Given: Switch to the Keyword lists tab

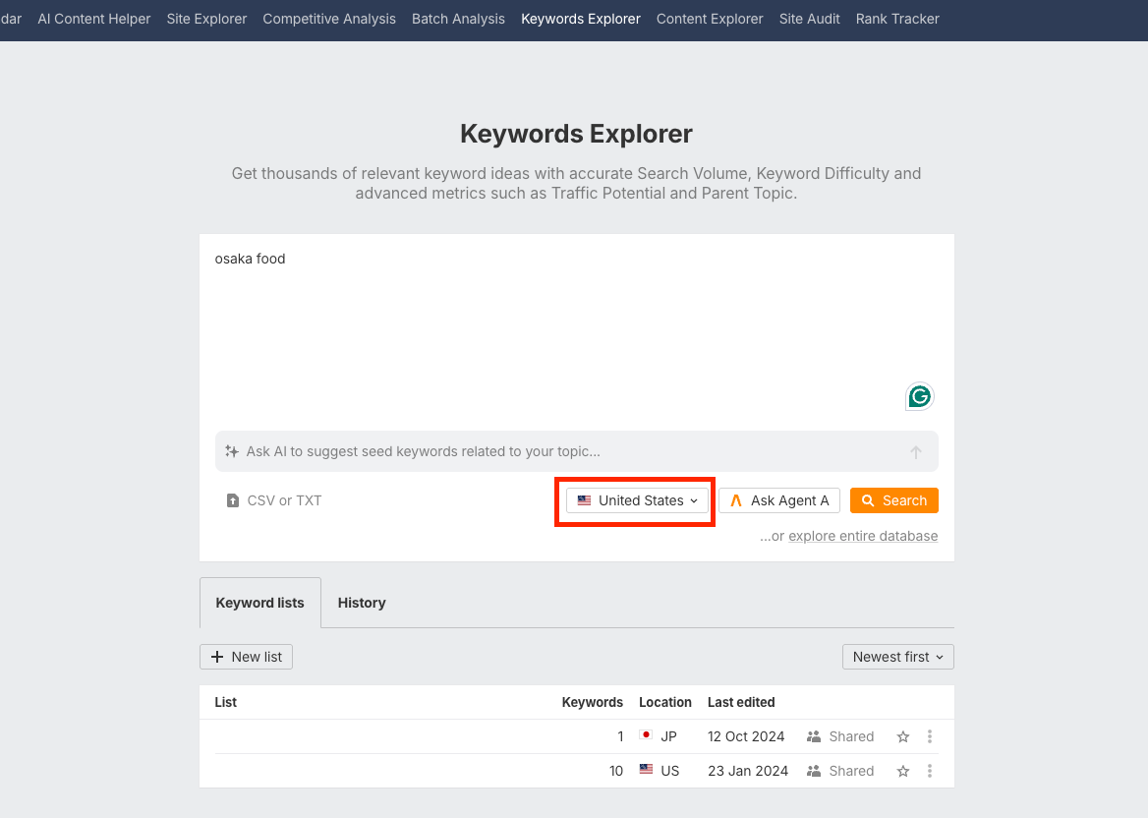Looking at the screenshot, I should coord(259,603).
